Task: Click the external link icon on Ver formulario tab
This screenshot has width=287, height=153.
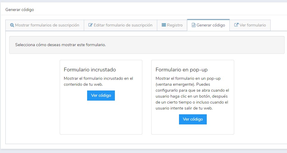Action: (236, 25)
